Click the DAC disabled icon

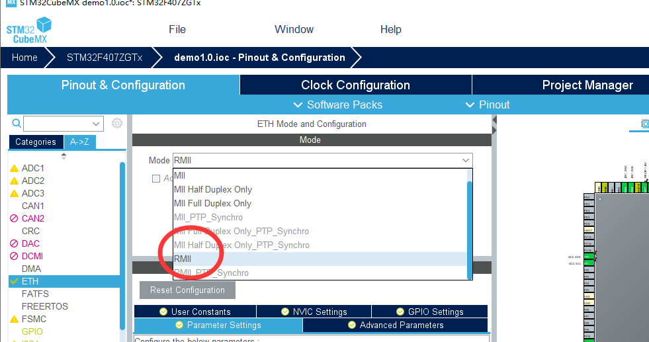[14, 243]
